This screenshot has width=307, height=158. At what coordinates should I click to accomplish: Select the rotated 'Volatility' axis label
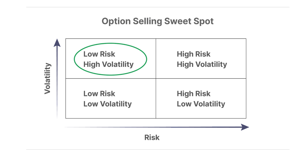[x=48, y=78]
